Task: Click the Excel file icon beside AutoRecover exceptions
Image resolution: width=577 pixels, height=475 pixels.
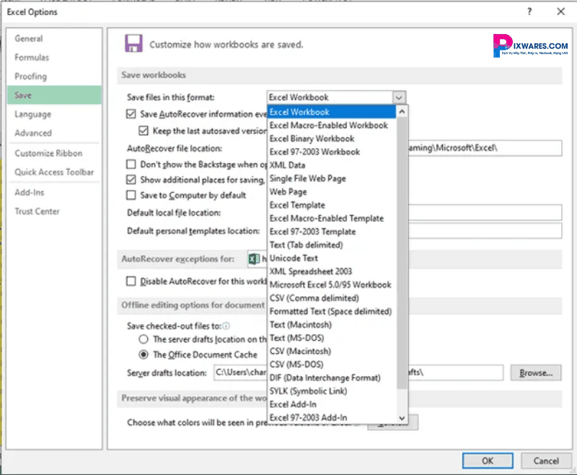Action: coord(253,258)
